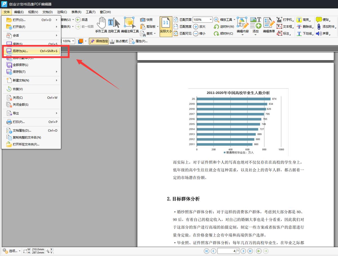Click the 实际大小 actual size icon
The image size is (338, 256).
[166, 26]
